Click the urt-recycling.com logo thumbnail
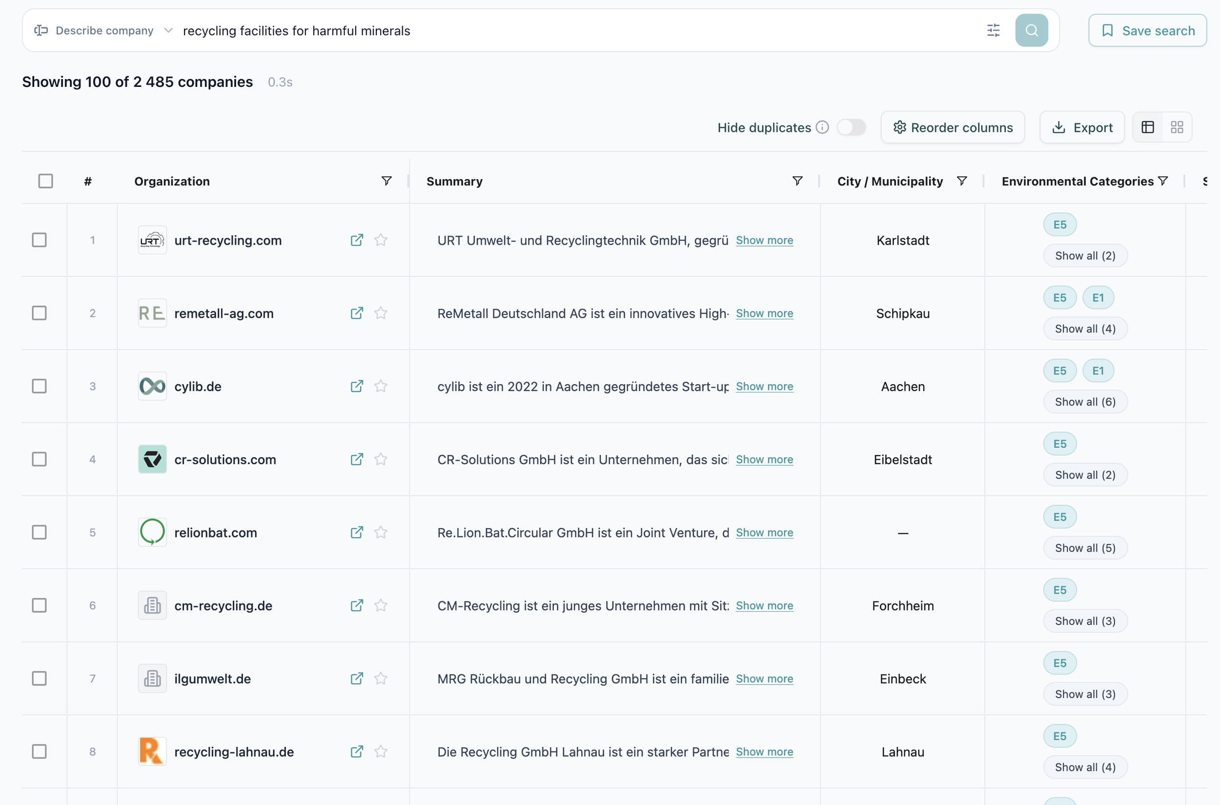Viewport: 1220px width, 805px height. [152, 240]
